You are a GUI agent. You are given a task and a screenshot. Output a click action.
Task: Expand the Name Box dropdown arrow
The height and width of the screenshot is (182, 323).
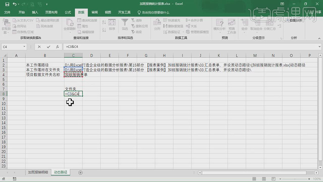tap(24, 47)
